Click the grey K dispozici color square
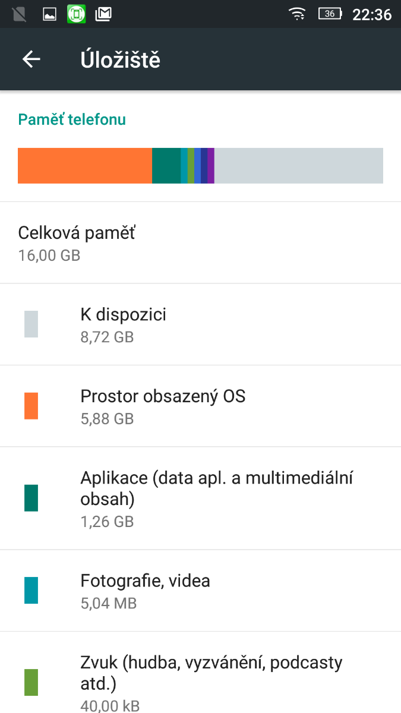The width and height of the screenshot is (401, 713). pos(31,324)
